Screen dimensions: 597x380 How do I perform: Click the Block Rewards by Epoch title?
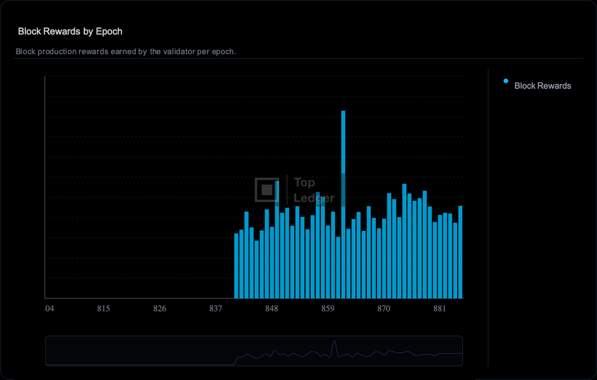click(70, 31)
